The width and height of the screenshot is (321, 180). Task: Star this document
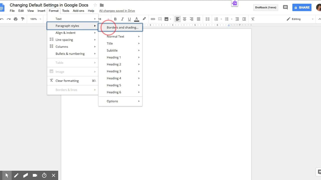pyautogui.click(x=95, y=5)
